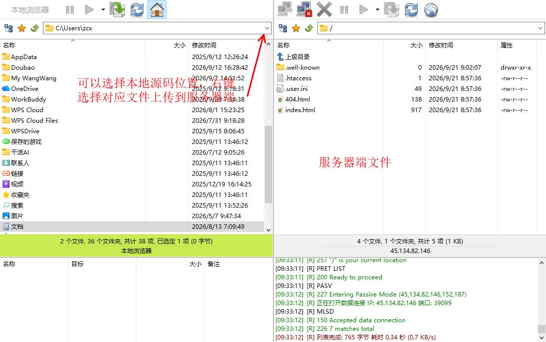Pause the local browser transfer queue

click(x=70, y=10)
